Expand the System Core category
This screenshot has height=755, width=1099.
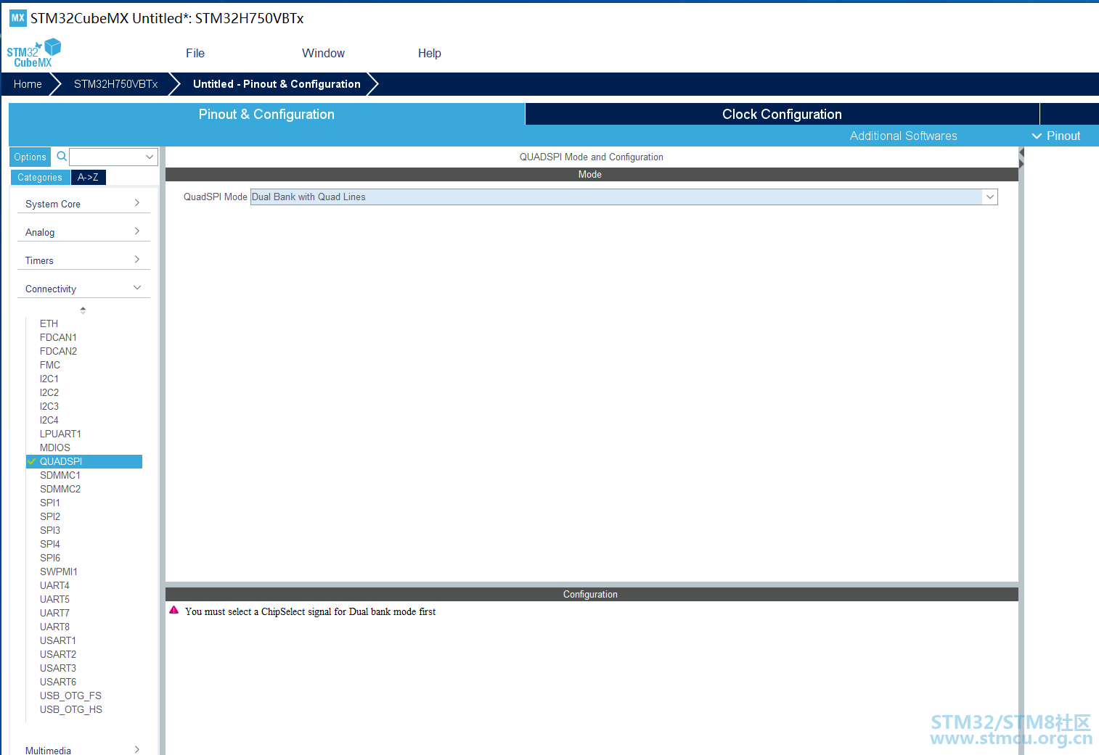[83, 204]
